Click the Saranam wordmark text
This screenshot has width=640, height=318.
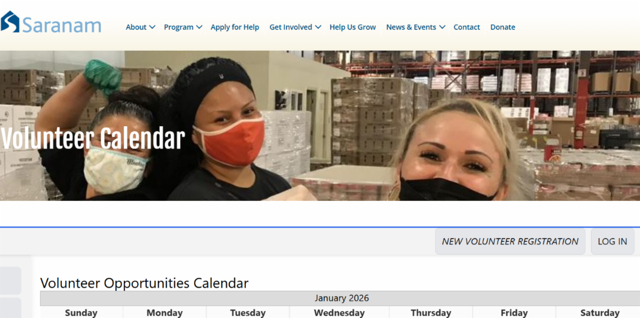61,25
